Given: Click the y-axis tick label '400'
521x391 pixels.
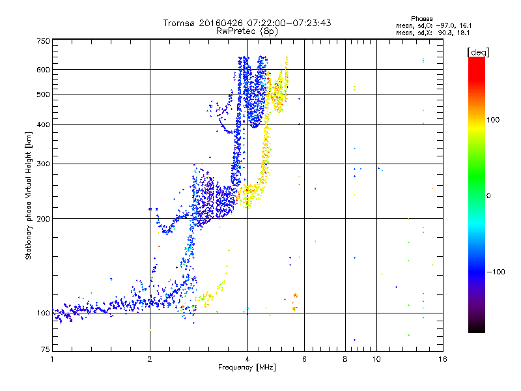Looking at the screenshot, I should click(43, 124).
